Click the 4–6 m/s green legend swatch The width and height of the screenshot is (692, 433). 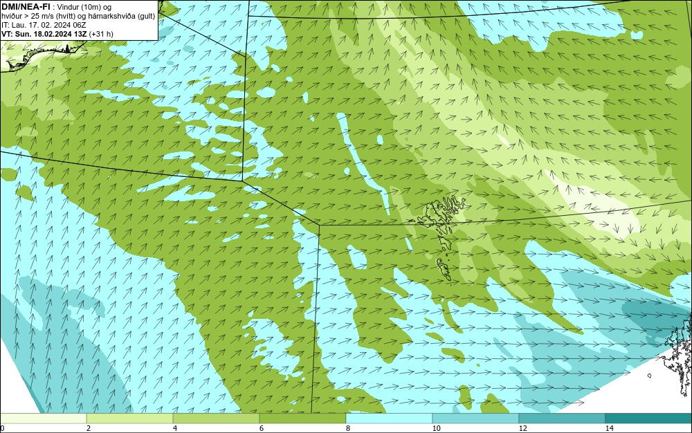[x=216, y=418]
